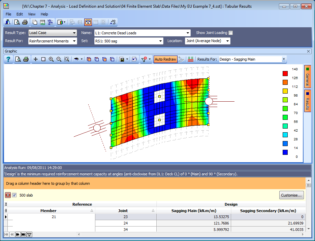Click the red dotted results grid icon
315x241 pixels.
(191, 59)
